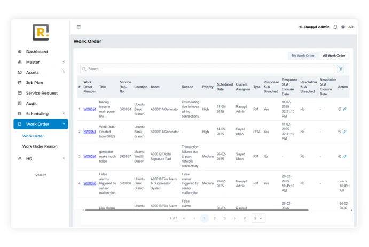The image size is (369, 247).
Task: Open Service Request in sidebar
Action: [x=42, y=93]
